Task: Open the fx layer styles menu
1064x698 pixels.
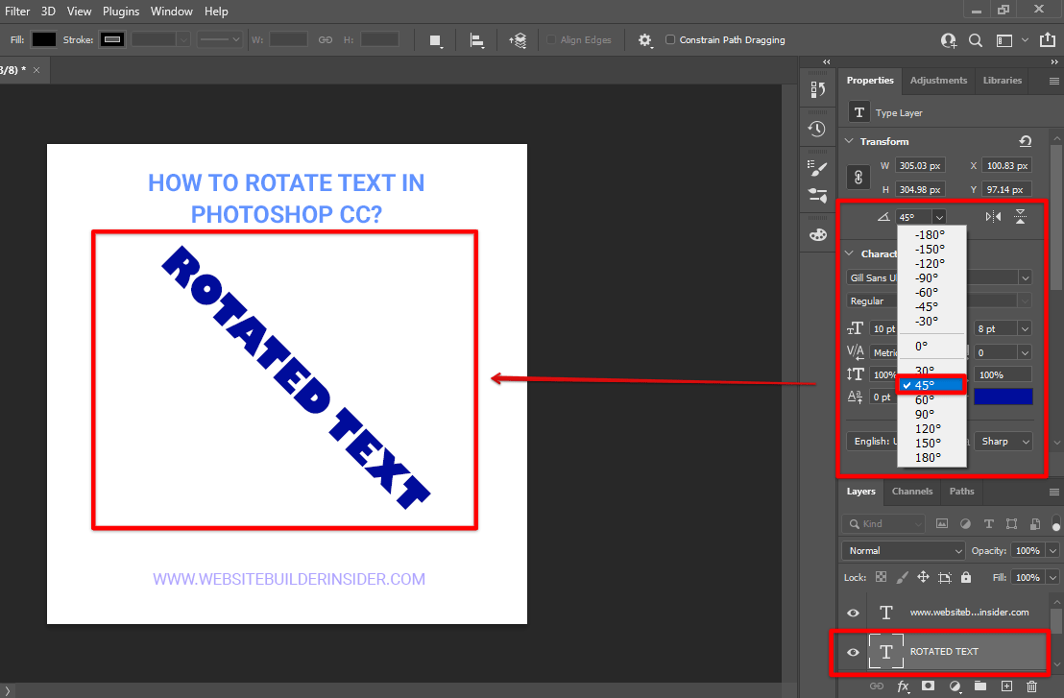Action: tap(903, 686)
